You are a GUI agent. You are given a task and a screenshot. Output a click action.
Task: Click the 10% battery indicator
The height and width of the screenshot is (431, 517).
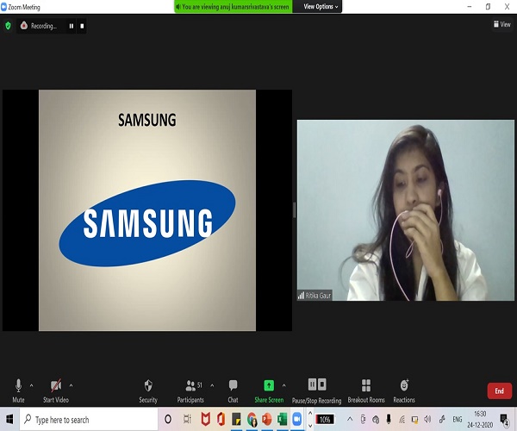[x=325, y=419]
